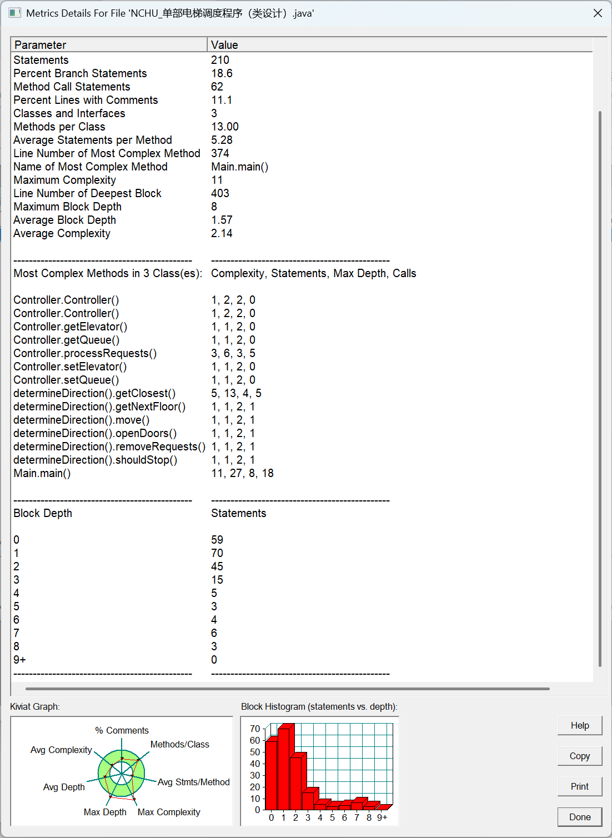
Task: Click the value 18.6
Action: tap(222, 73)
